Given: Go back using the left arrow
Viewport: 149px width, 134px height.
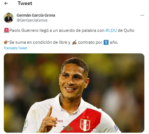Looking at the screenshot, I should [x=6, y=3].
